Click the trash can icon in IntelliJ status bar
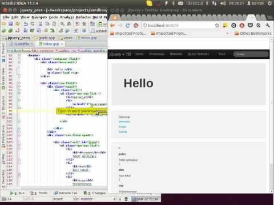This screenshot has width=274, height=205. (126, 199)
